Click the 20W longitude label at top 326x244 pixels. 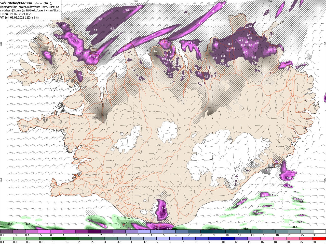point(135,1)
